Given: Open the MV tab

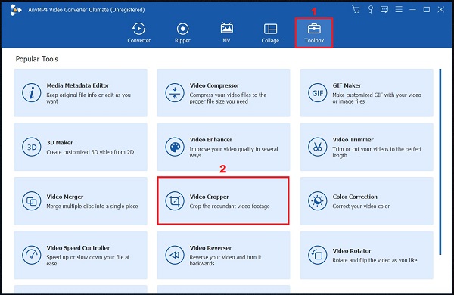Looking at the screenshot, I should (x=226, y=33).
